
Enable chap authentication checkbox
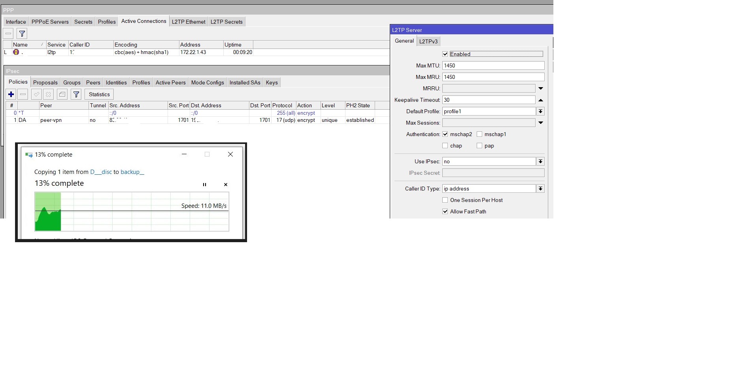[445, 146]
